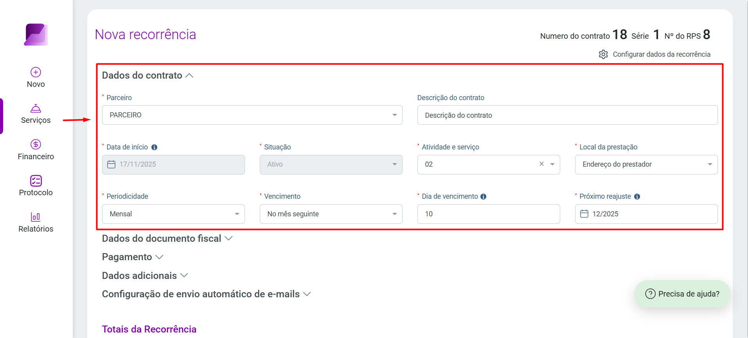This screenshot has width=748, height=338.
Task: Click the info icon beside Próximo reajuste
Action: click(637, 197)
